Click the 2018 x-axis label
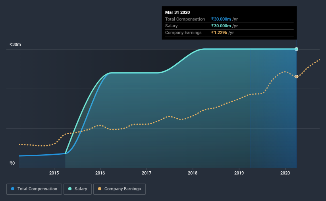Image resolution: width=326 pixels, height=201 pixels. [x=193, y=173]
